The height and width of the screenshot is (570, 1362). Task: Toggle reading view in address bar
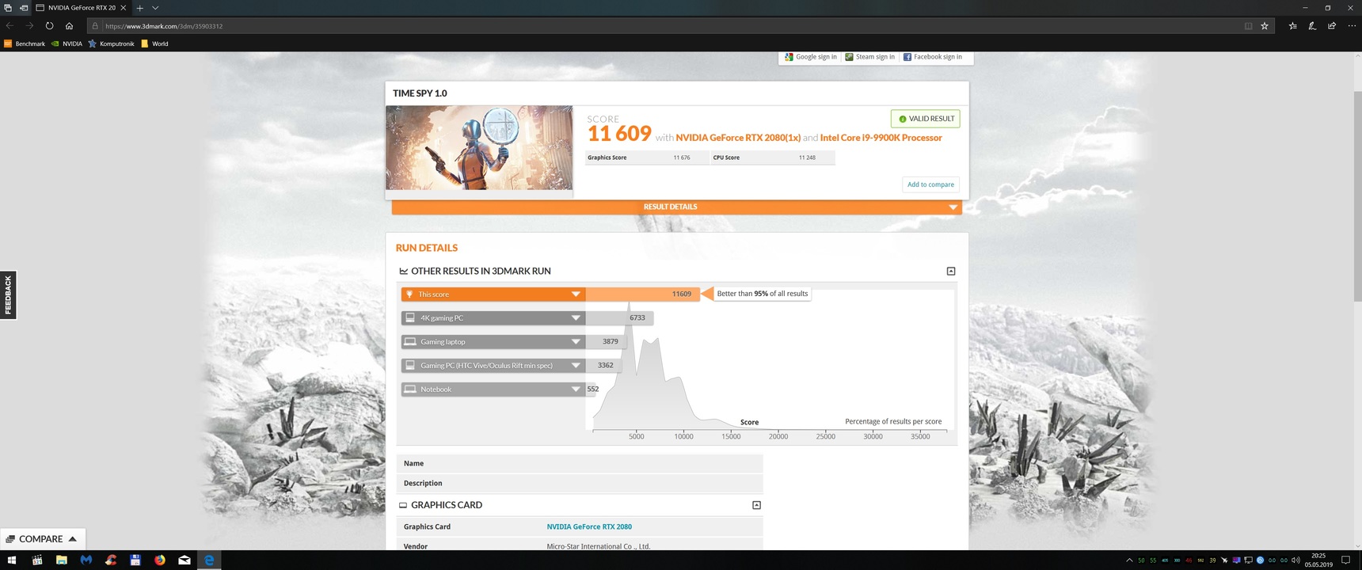[x=1249, y=26]
